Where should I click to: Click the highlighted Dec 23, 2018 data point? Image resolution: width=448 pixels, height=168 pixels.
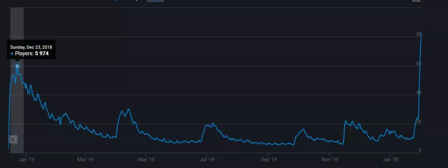(x=17, y=66)
